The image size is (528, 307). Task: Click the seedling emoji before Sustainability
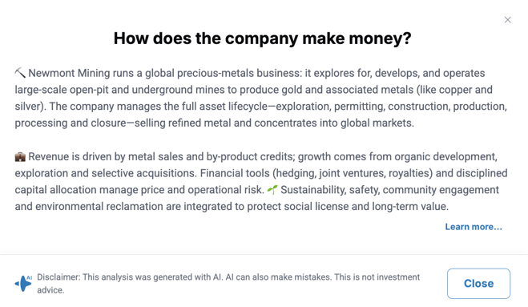point(272,190)
